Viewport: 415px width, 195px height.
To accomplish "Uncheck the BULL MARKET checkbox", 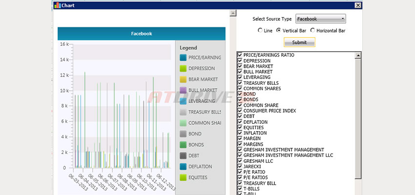I will point(240,72).
